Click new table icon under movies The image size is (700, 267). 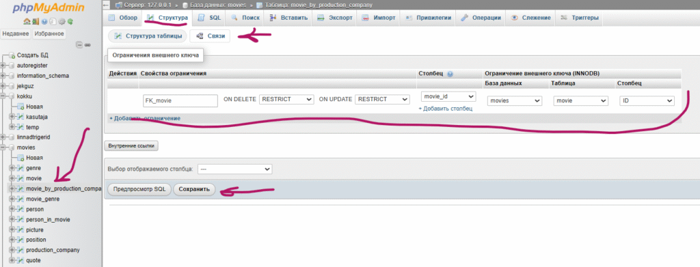coord(21,158)
